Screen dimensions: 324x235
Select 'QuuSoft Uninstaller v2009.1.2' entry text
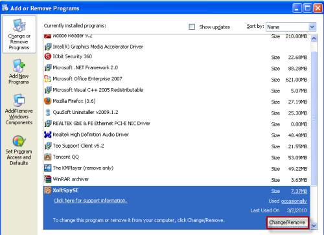86,112
